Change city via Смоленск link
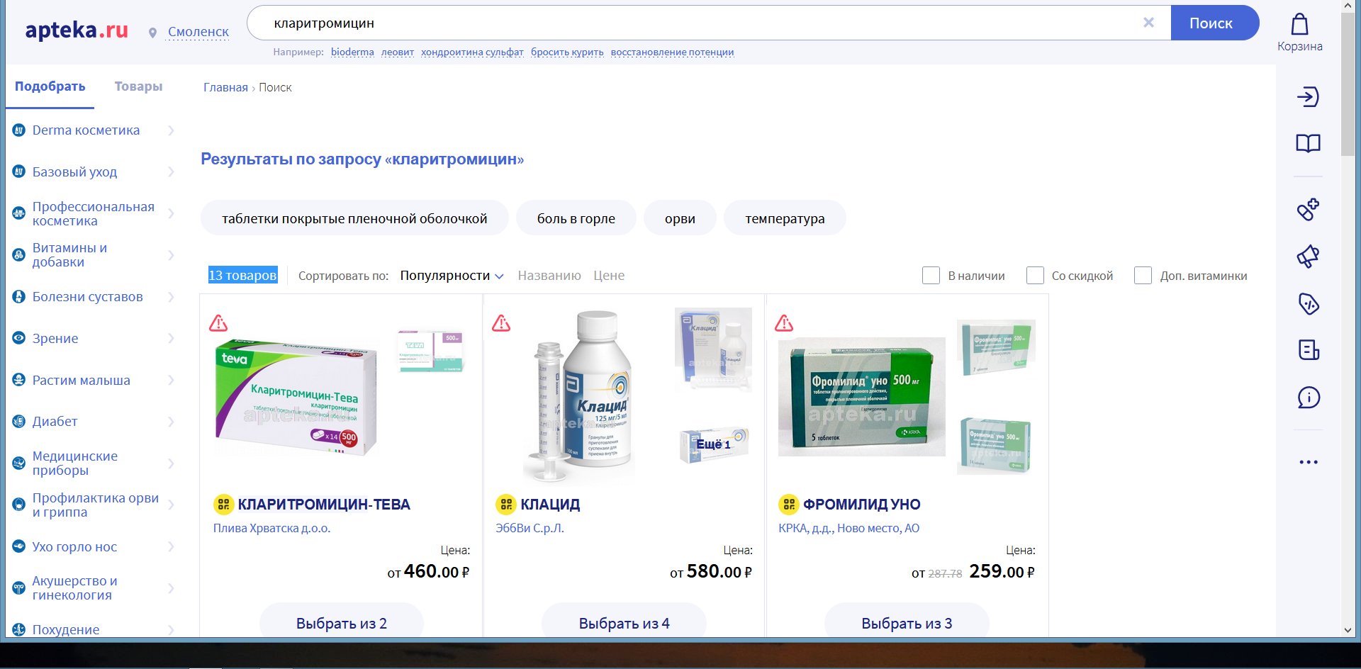The width and height of the screenshot is (1361, 669). (198, 32)
